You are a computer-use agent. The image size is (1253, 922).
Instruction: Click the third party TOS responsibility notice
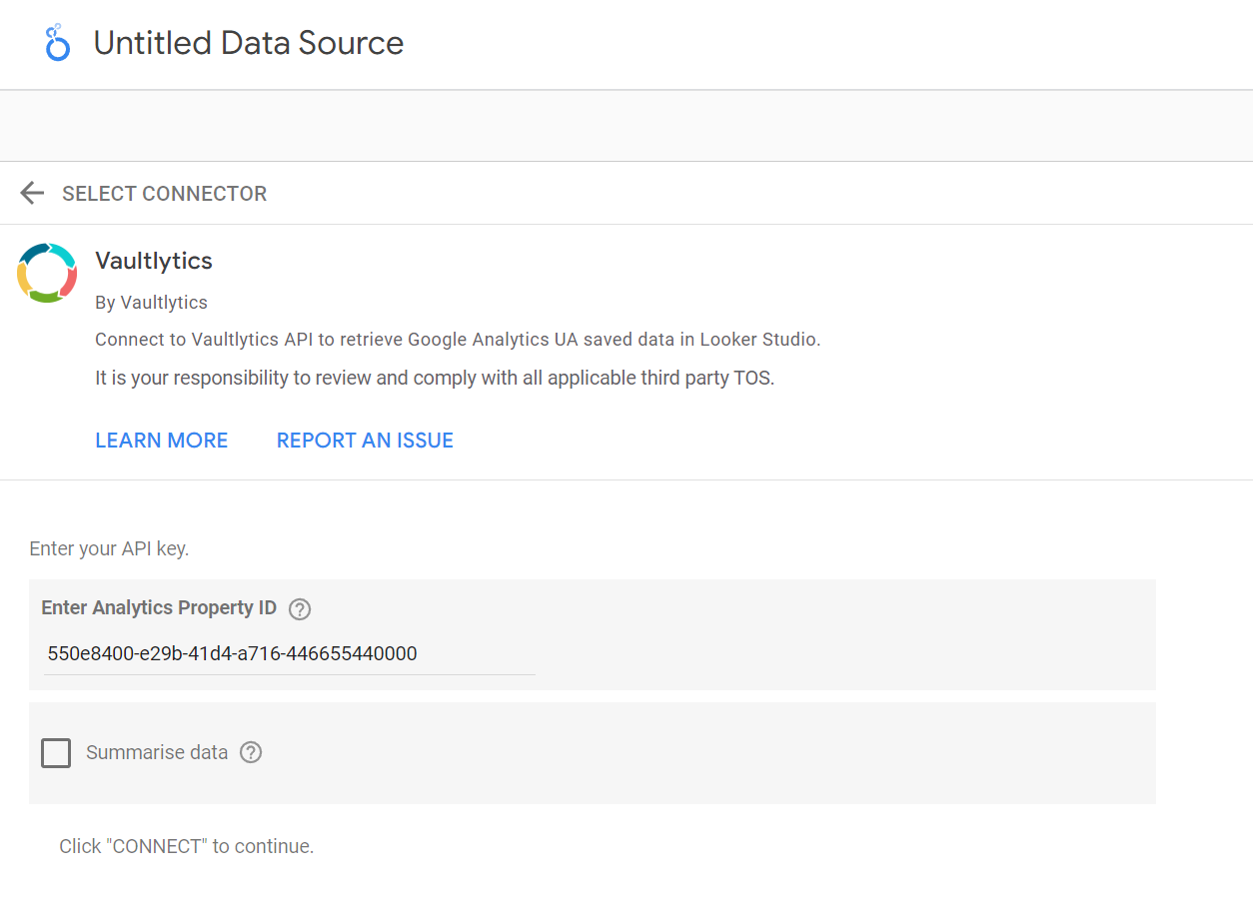coord(435,379)
